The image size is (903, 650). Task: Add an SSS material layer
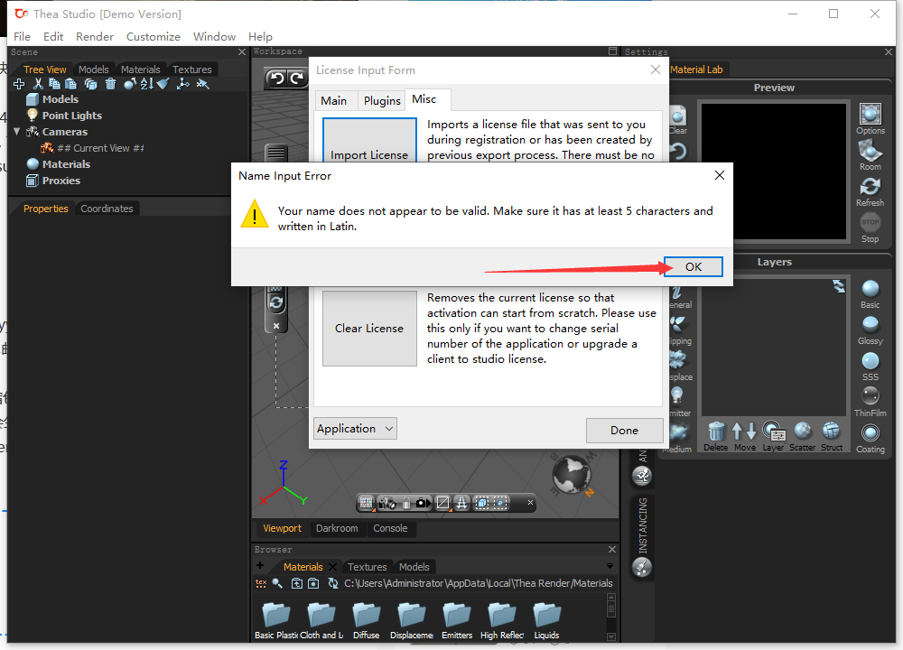tap(870, 367)
